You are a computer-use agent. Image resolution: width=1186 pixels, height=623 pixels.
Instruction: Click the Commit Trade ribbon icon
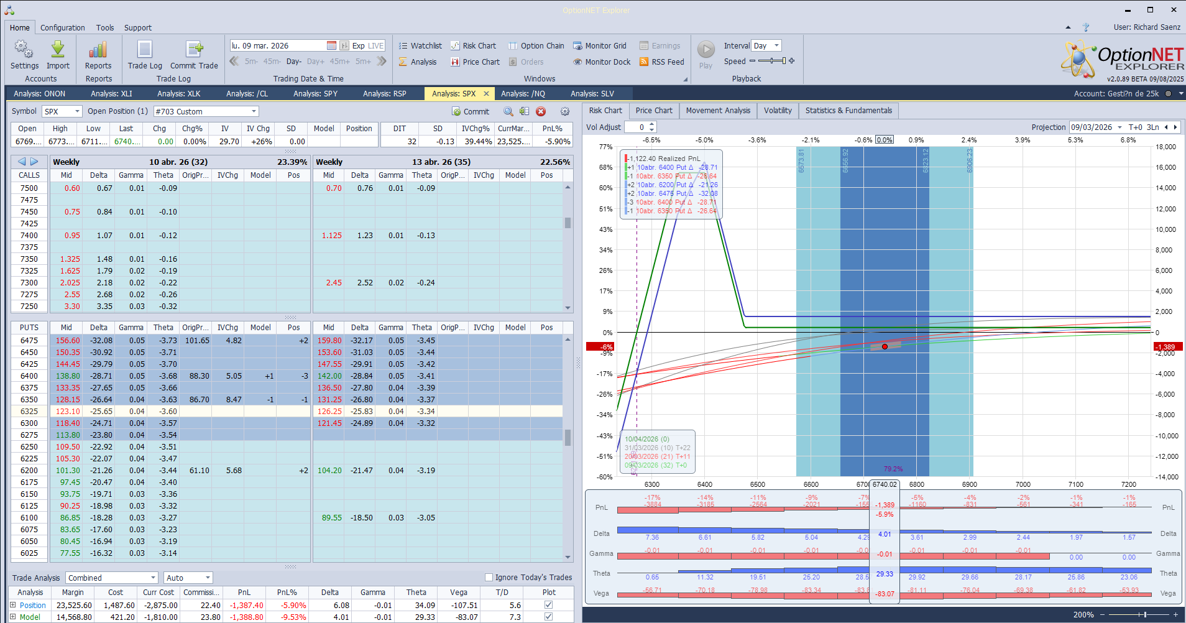194,55
